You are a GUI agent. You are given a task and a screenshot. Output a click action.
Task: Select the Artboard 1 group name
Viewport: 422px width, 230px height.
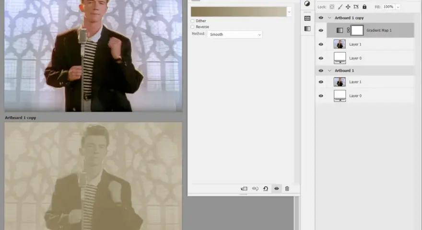[344, 71]
